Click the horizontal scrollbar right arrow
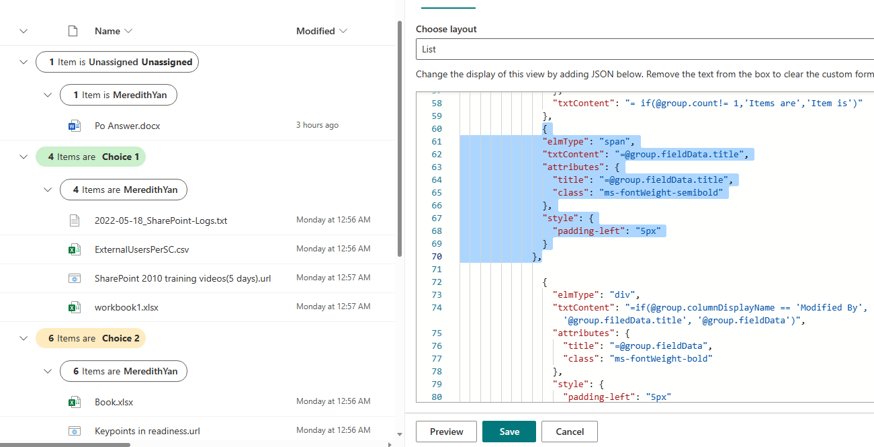The width and height of the screenshot is (874, 447). click(390, 444)
